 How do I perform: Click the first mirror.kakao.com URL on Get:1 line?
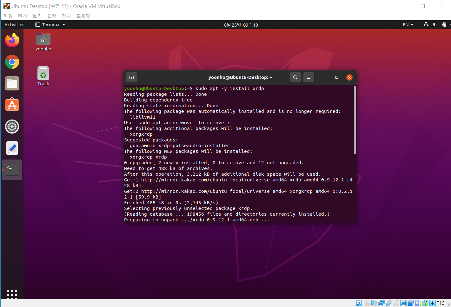184,180
